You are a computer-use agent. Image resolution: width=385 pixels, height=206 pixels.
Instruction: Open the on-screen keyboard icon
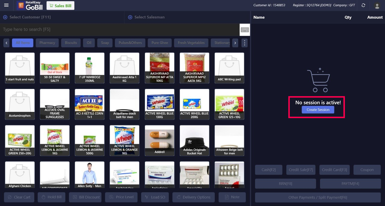click(x=245, y=29)
